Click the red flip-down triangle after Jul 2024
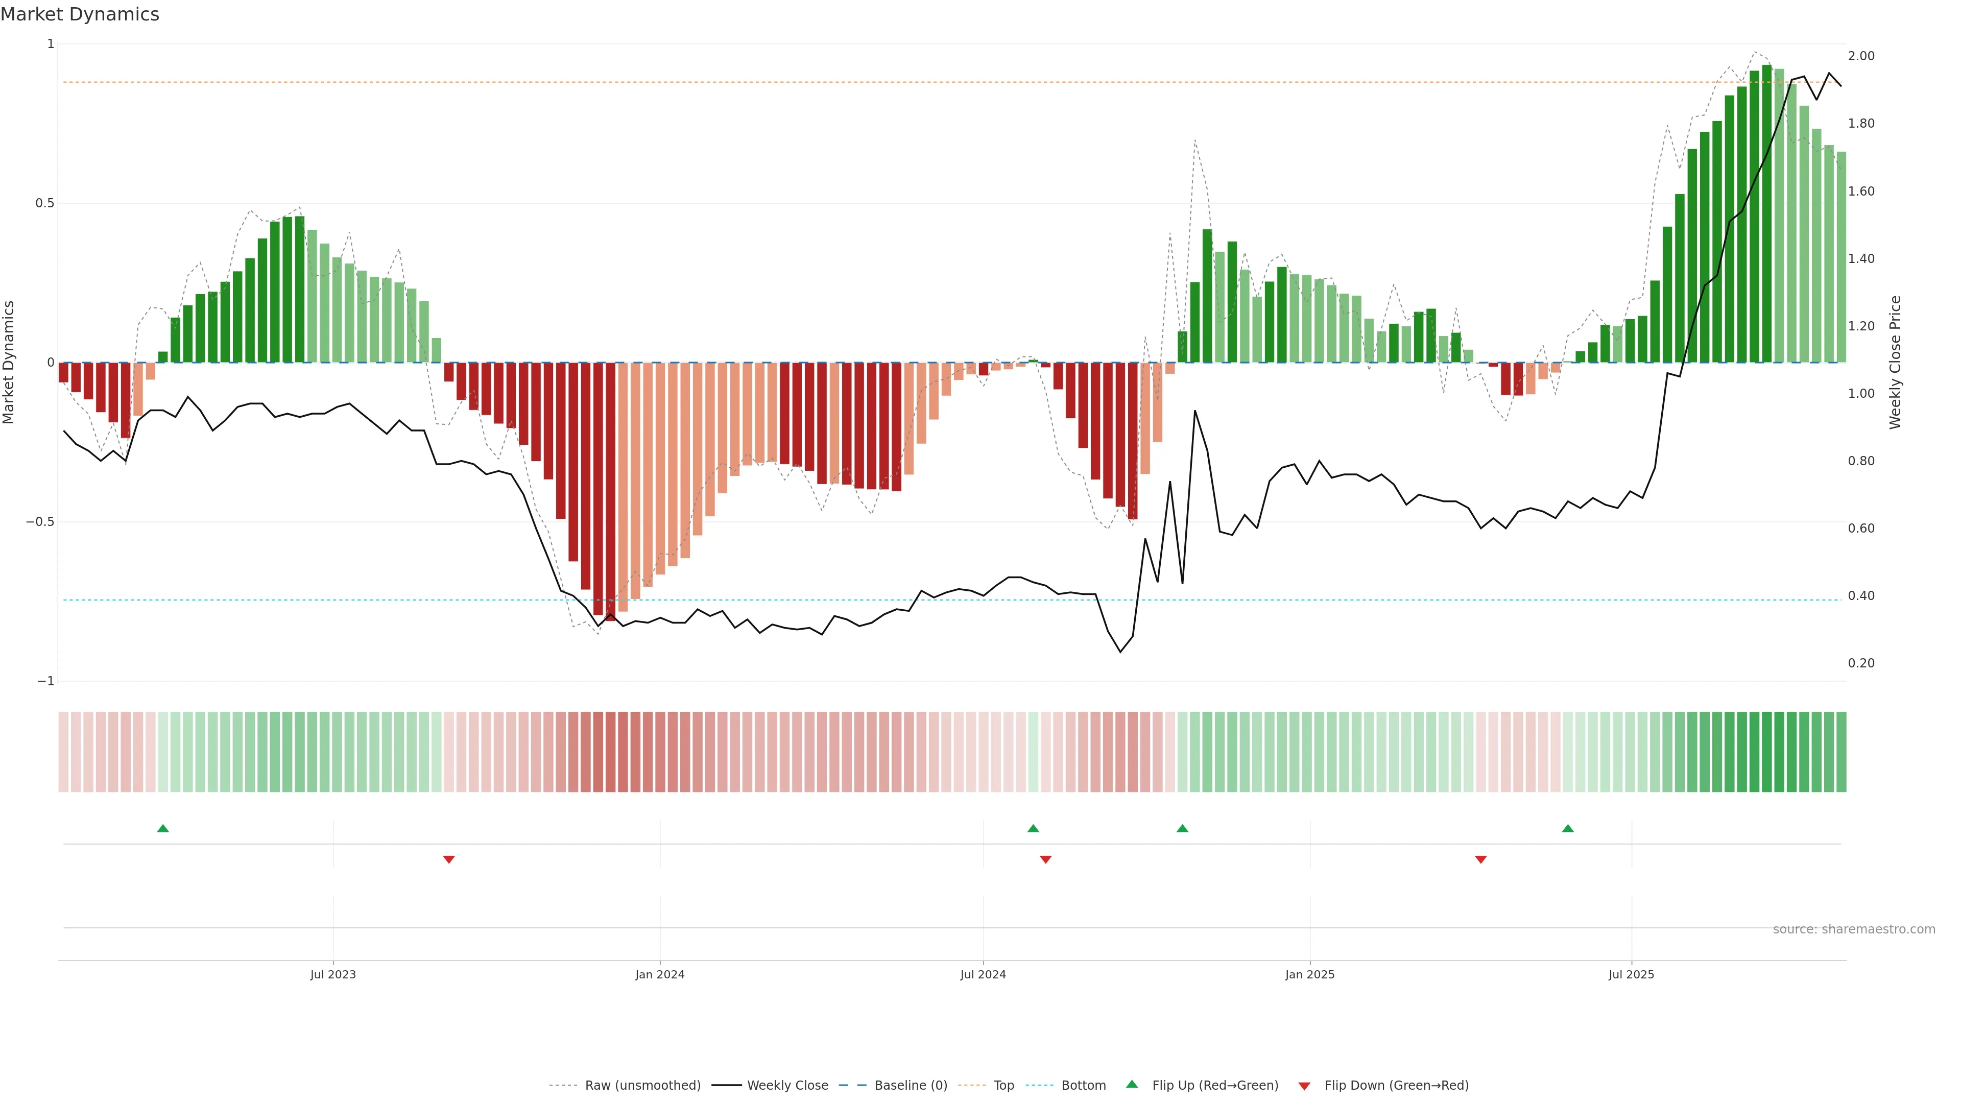Screen dimensions: 1961x1103 pos(1045,859)
